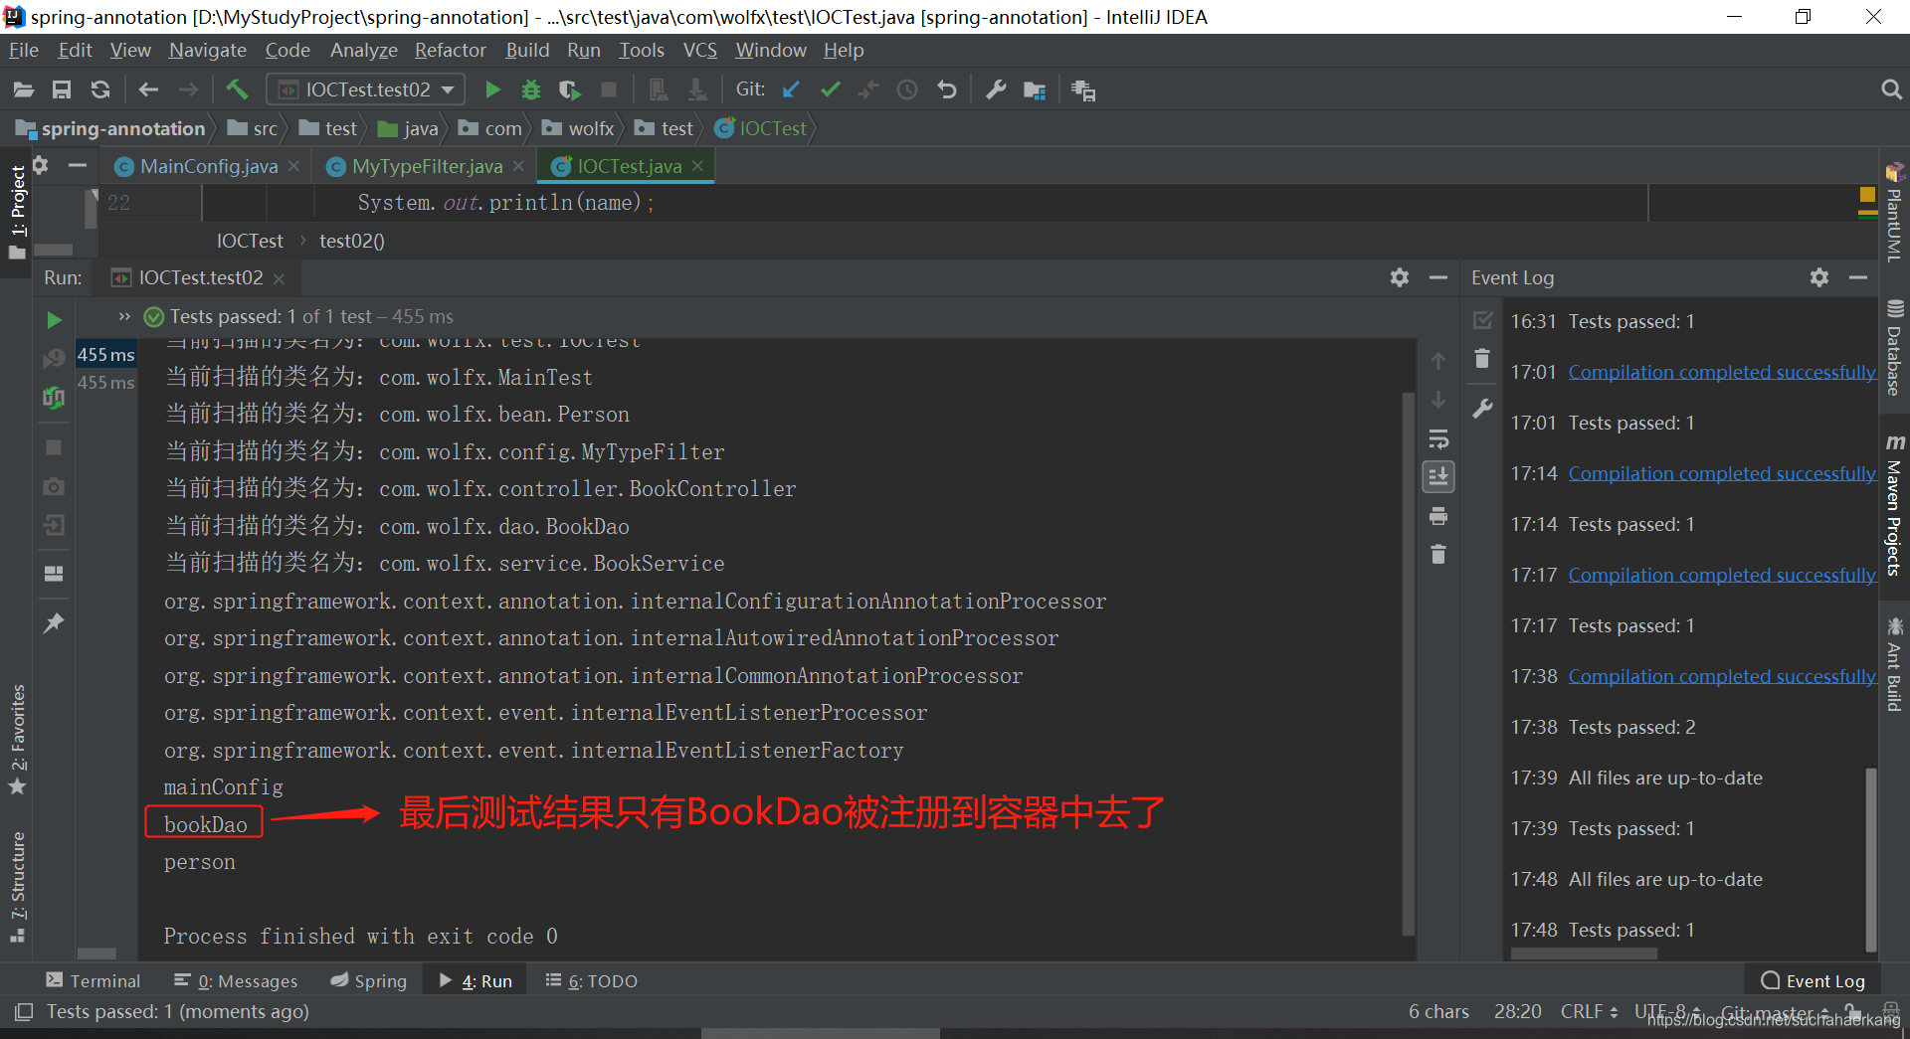
Task: Toggle the Structure side tool window
Action: click(17, 886)
